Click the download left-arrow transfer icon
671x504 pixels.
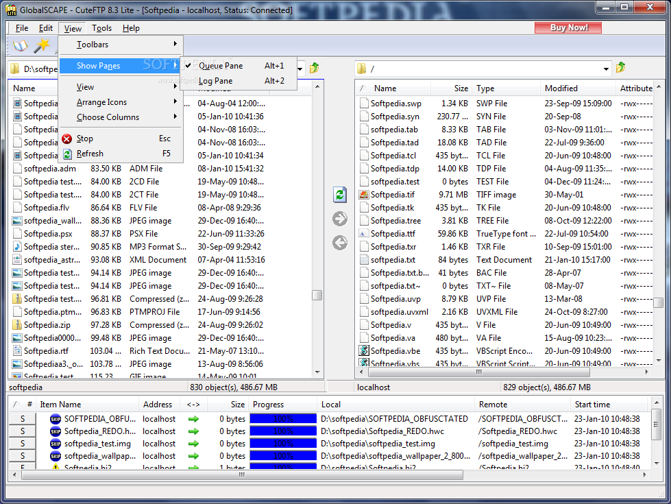click(340, 243)
